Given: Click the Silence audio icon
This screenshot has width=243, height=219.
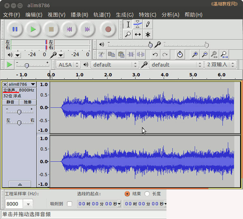Looking at the screenshot, I should (141, 54).
